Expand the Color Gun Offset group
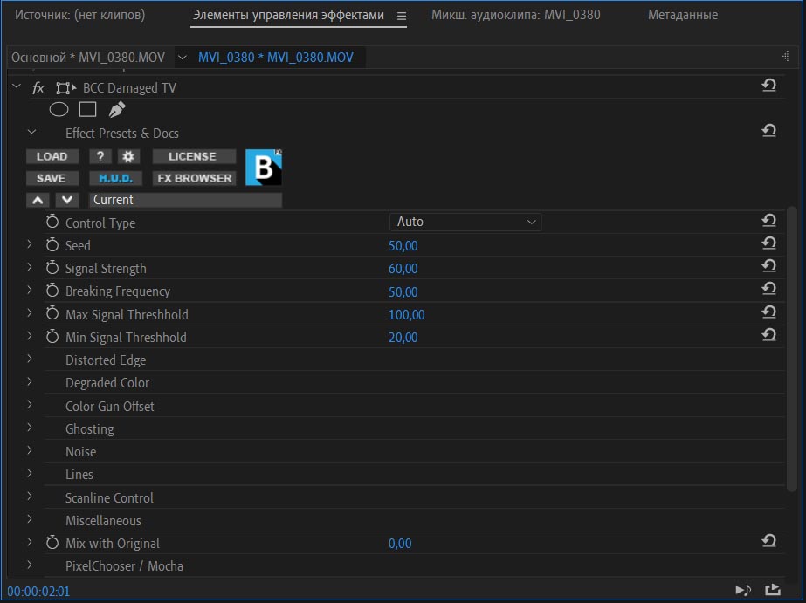 tap(30, 405)
